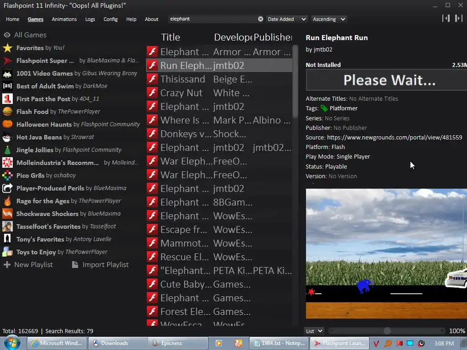
Task: Click the Jingle Jollies tree icon
Action: pos(7,150)
